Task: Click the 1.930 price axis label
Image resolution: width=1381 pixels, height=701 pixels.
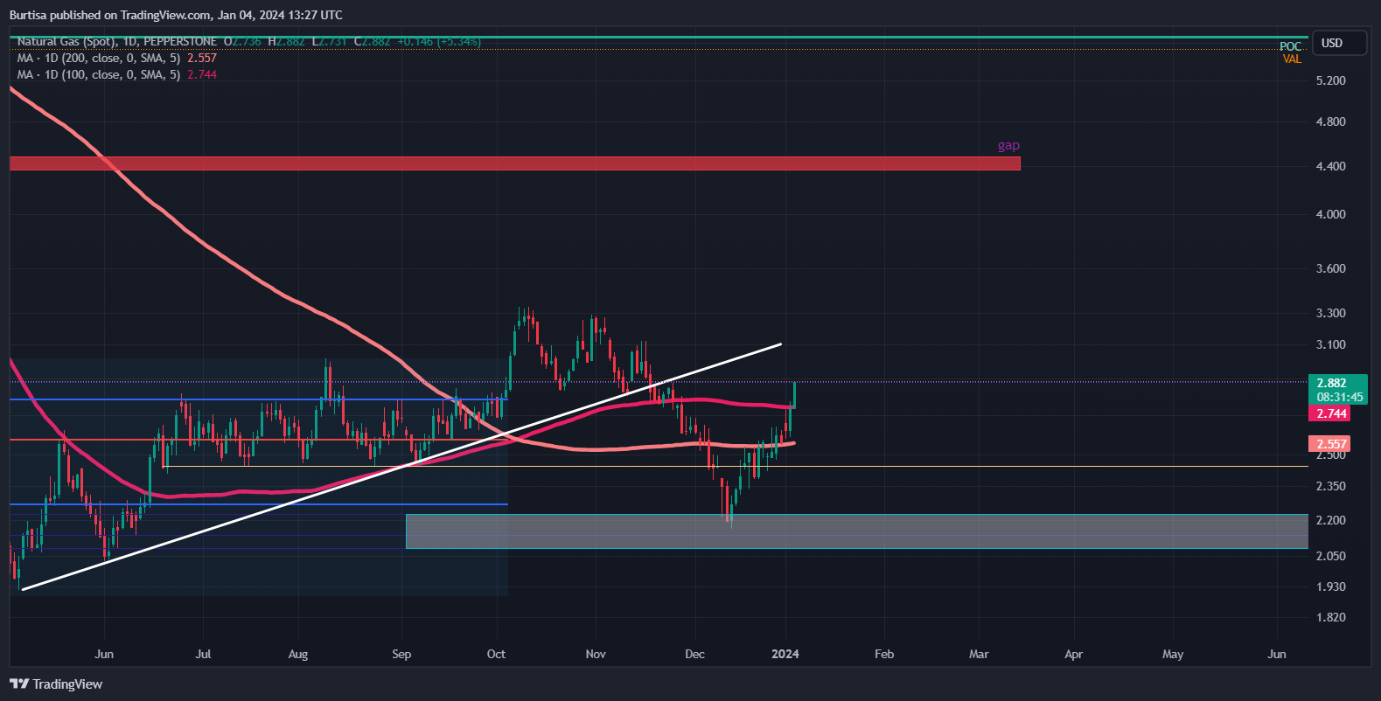Action: tap(1330, 586)
